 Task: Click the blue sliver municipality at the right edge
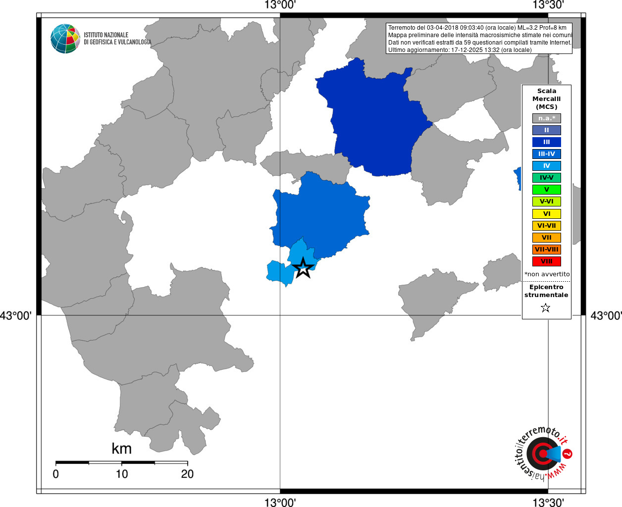tap(518, 179)
